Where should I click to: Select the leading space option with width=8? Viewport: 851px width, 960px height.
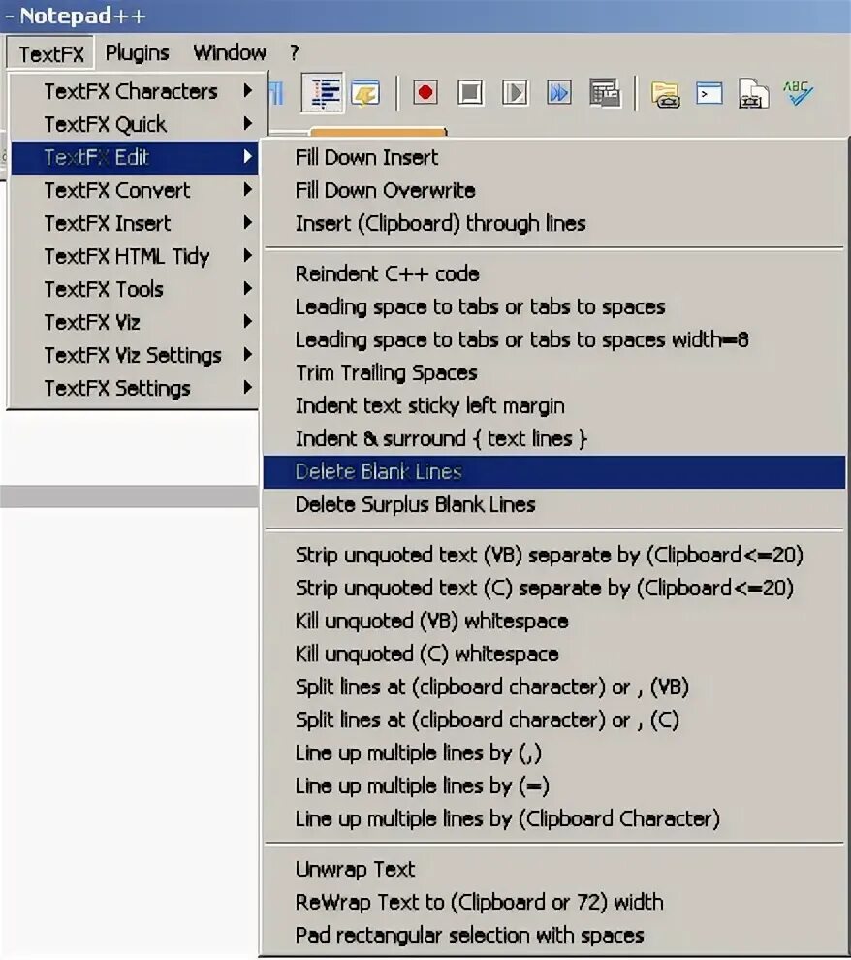(x=554, y=339)
